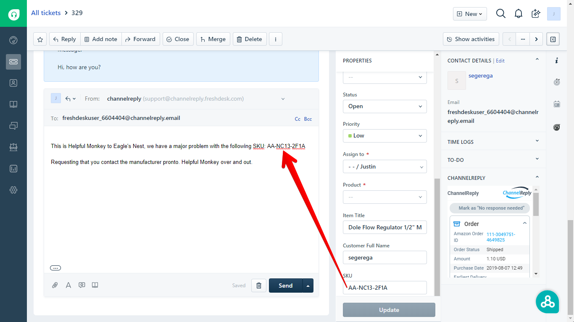Insert solution article book icon

click(95, 285)
